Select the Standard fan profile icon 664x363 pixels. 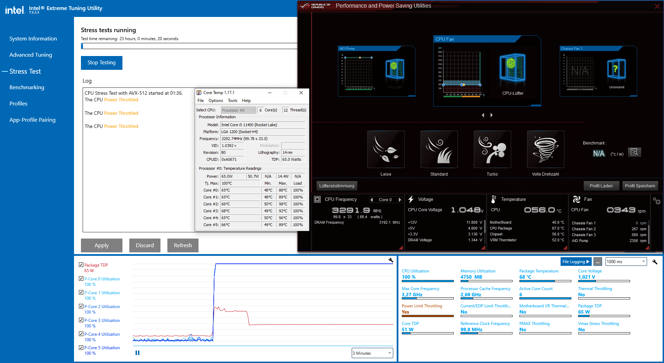[439, 149]
